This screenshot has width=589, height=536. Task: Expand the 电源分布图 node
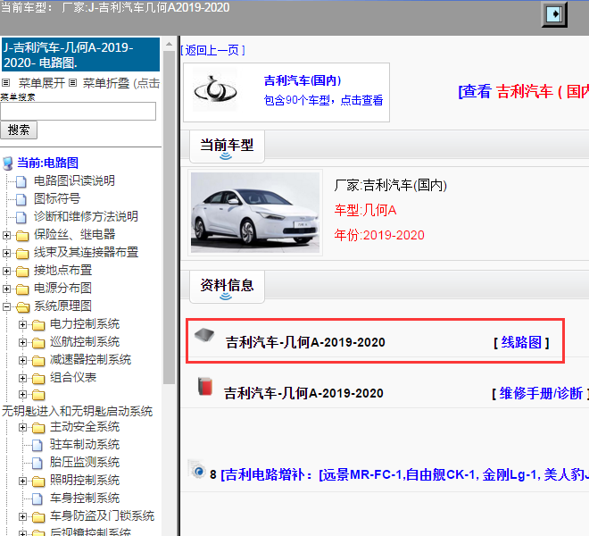pos(6,289)
